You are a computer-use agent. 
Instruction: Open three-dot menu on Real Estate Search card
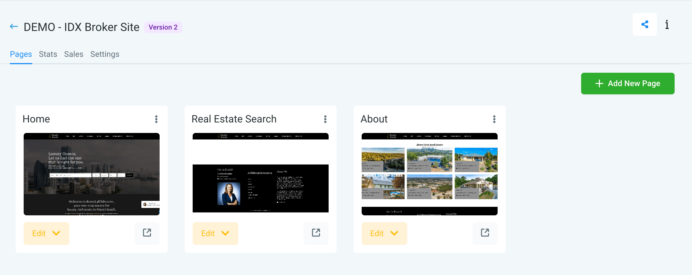click(x=325, y=119)
